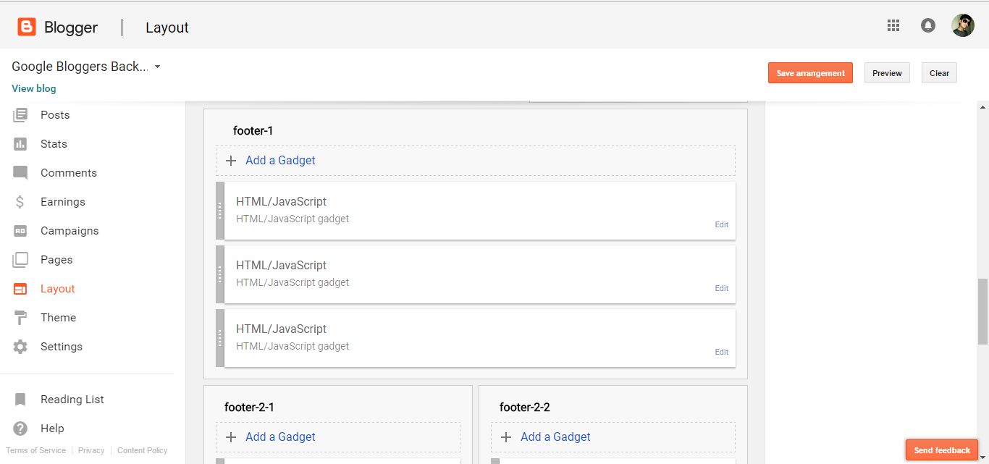Screen dimensions: 989x464
Task: Click the Stats bar chart icon
Action: click(x=20, y=144)
